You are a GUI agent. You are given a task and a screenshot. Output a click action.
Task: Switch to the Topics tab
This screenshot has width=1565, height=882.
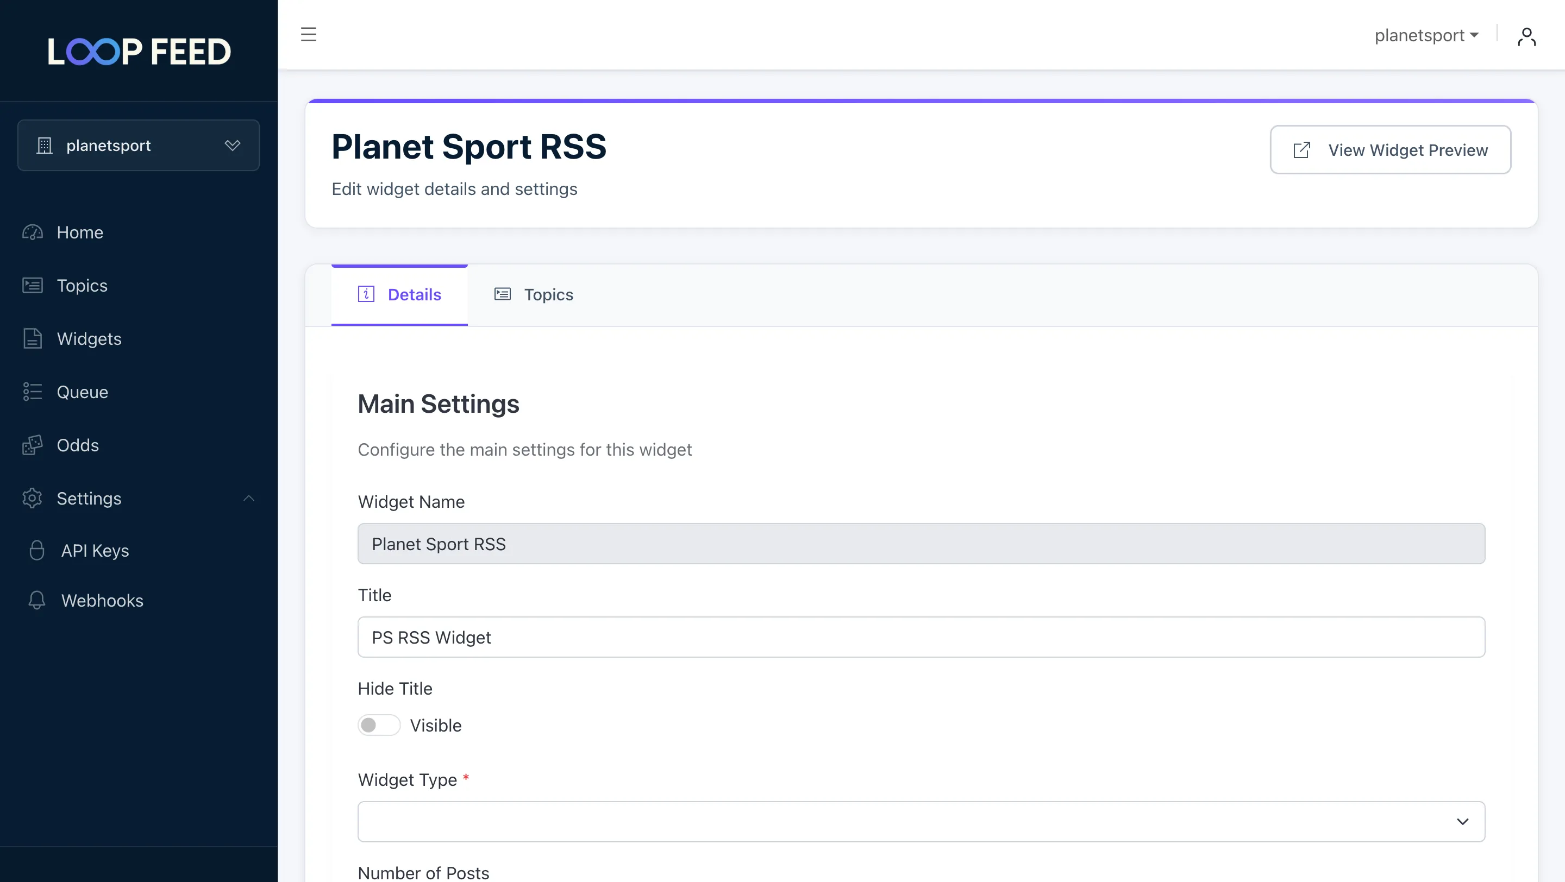(x=534, y=295)
